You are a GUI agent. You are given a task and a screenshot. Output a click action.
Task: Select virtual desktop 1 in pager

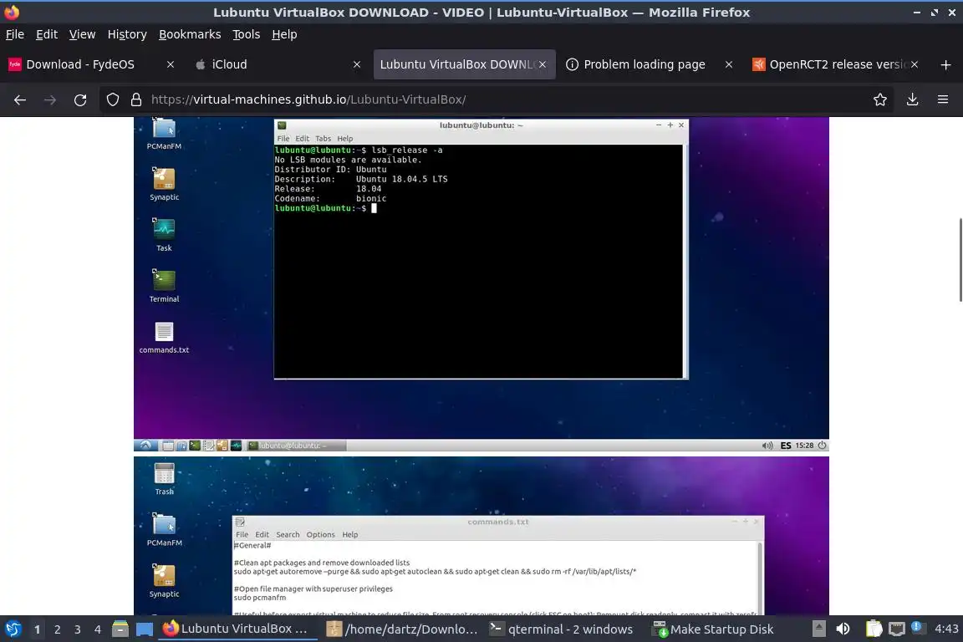[x=38, y=629]
